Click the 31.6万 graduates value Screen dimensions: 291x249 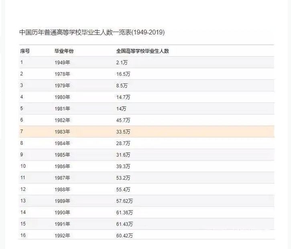click(123, 155)
